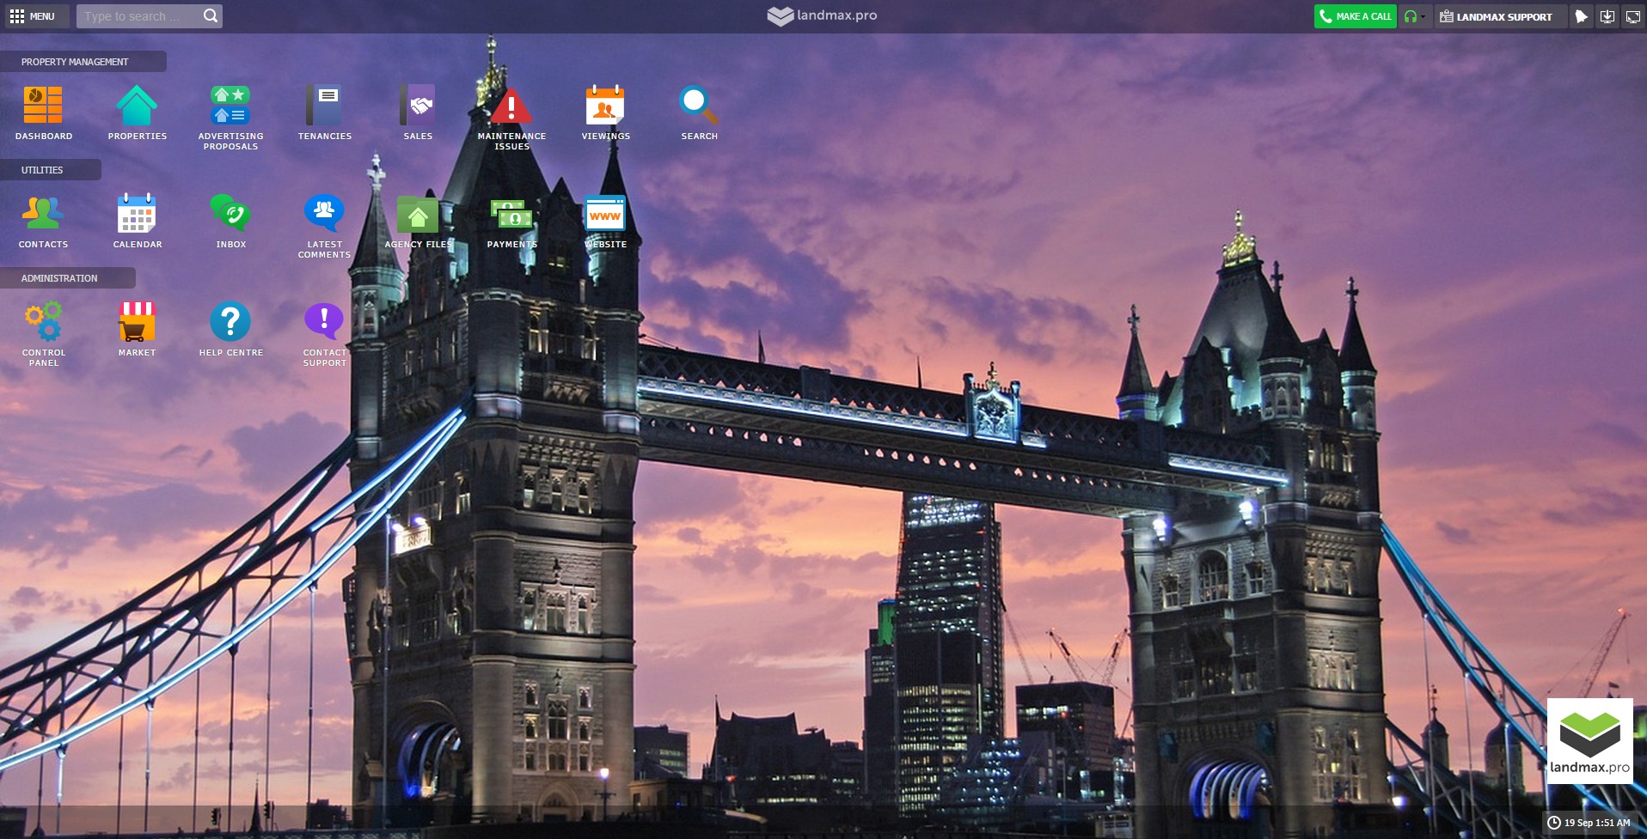This screenshot has height=839, width=1647.
Task: Launch Advertising Proposals
Action: tap(230, 106)
